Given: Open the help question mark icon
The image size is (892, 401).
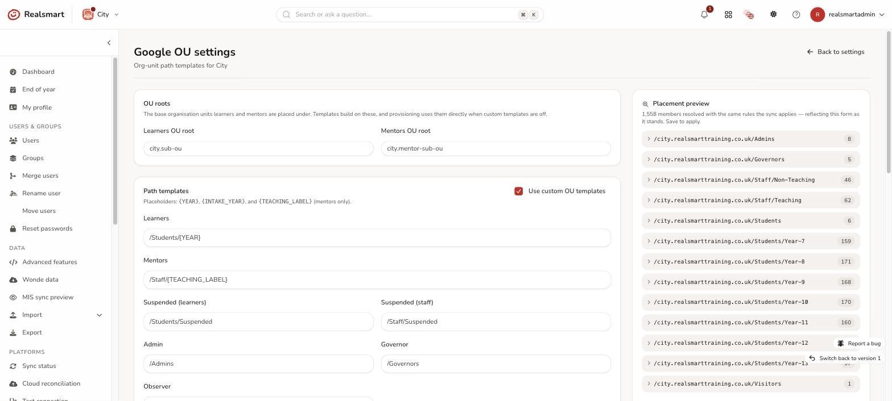Looking at the screenshot, I should tap(796, 15).
